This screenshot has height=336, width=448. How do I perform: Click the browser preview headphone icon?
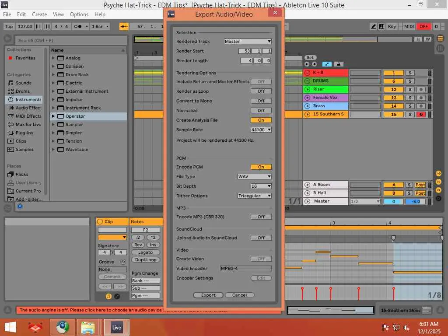20,206
